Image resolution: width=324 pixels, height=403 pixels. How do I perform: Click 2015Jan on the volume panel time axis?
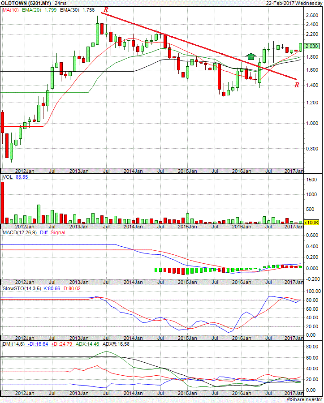click(x=187, y=227)
